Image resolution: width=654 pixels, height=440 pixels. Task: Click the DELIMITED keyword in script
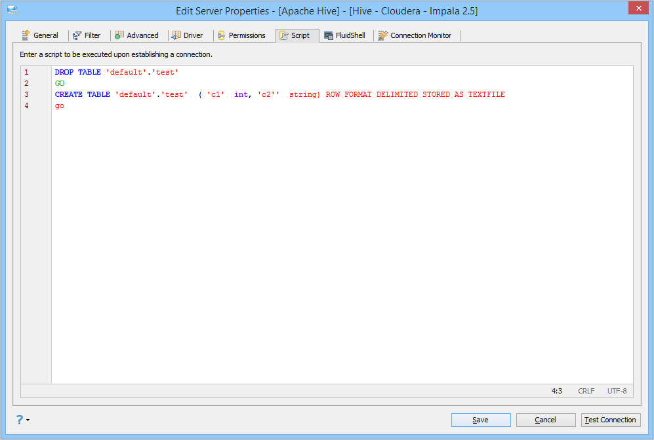pyautogui.click(x=397, y=94)
